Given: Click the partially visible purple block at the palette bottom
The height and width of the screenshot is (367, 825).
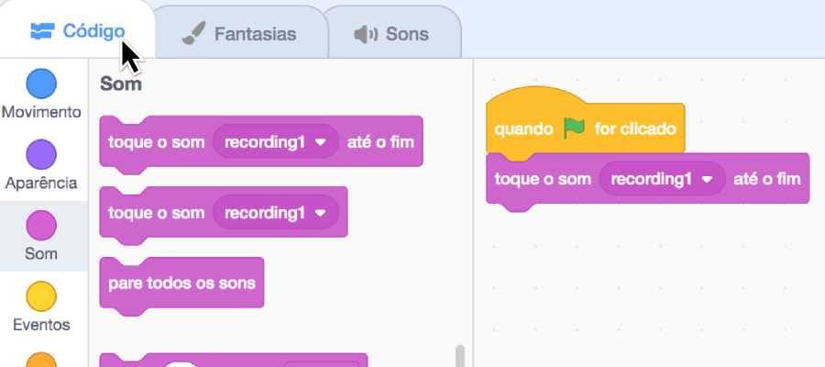Looking at the screenshot, I should [234, 361].
